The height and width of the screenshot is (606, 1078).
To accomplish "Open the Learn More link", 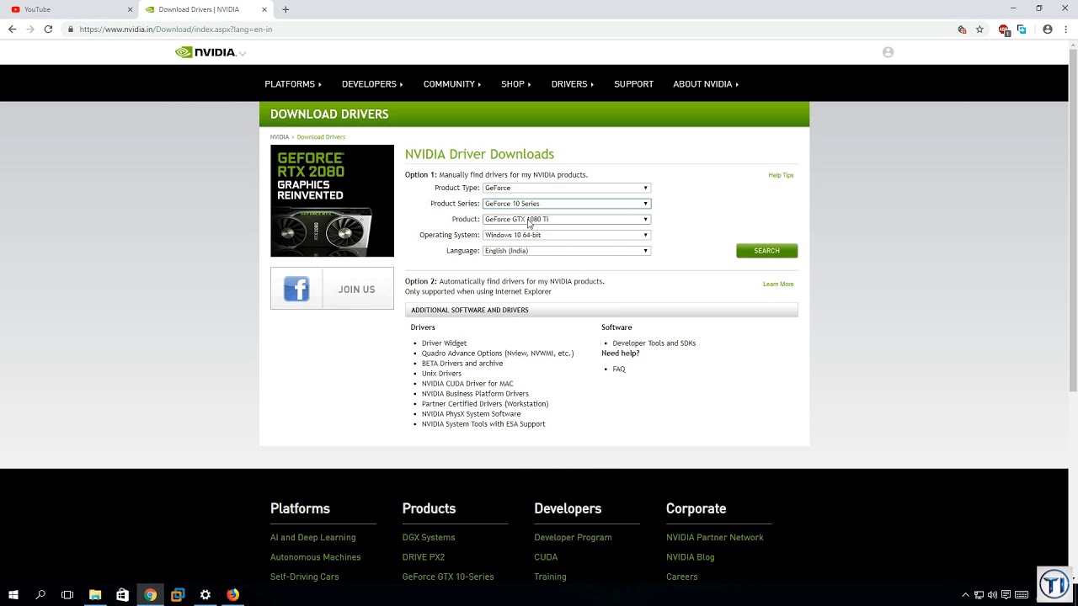I will pos(778,284).
